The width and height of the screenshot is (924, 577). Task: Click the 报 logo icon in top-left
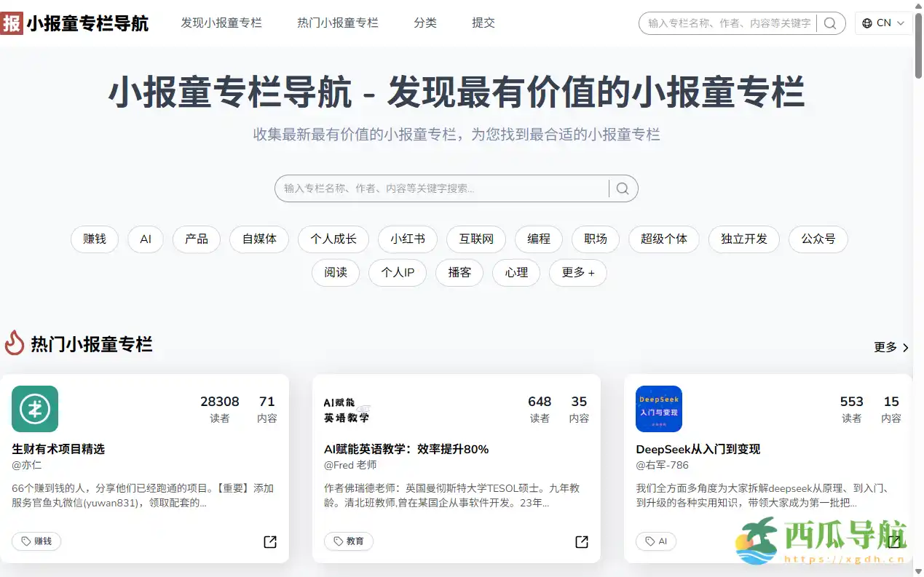pyautogui.click(x=11, y=23)
